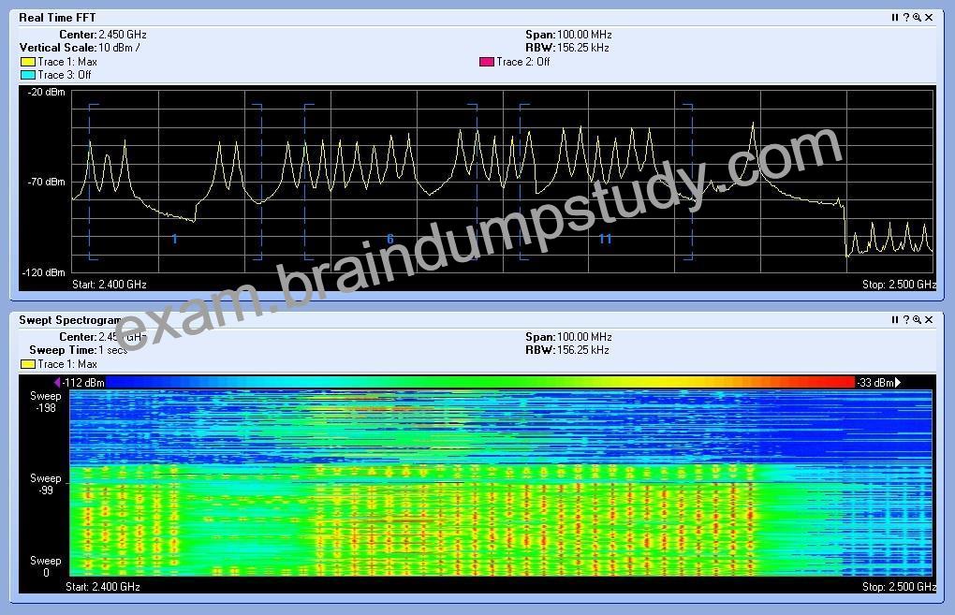Image resolution: width=955 pixels, height=615 pixels.
Task: Select the Sweep Time 1 secs value
Action: (x=112, y=350)
